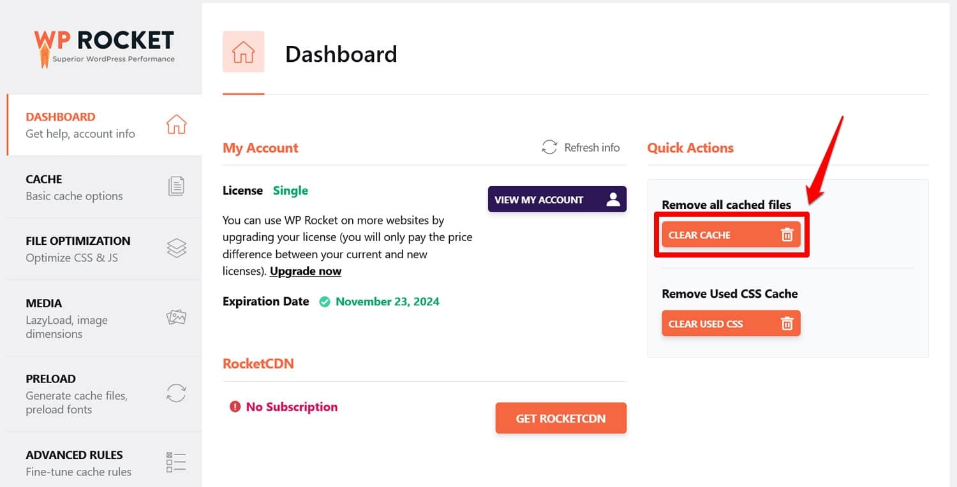This screenshot has width=957, height=487.
Task: Follow the Upgrade now link
Action: click(x=306, y=271)
